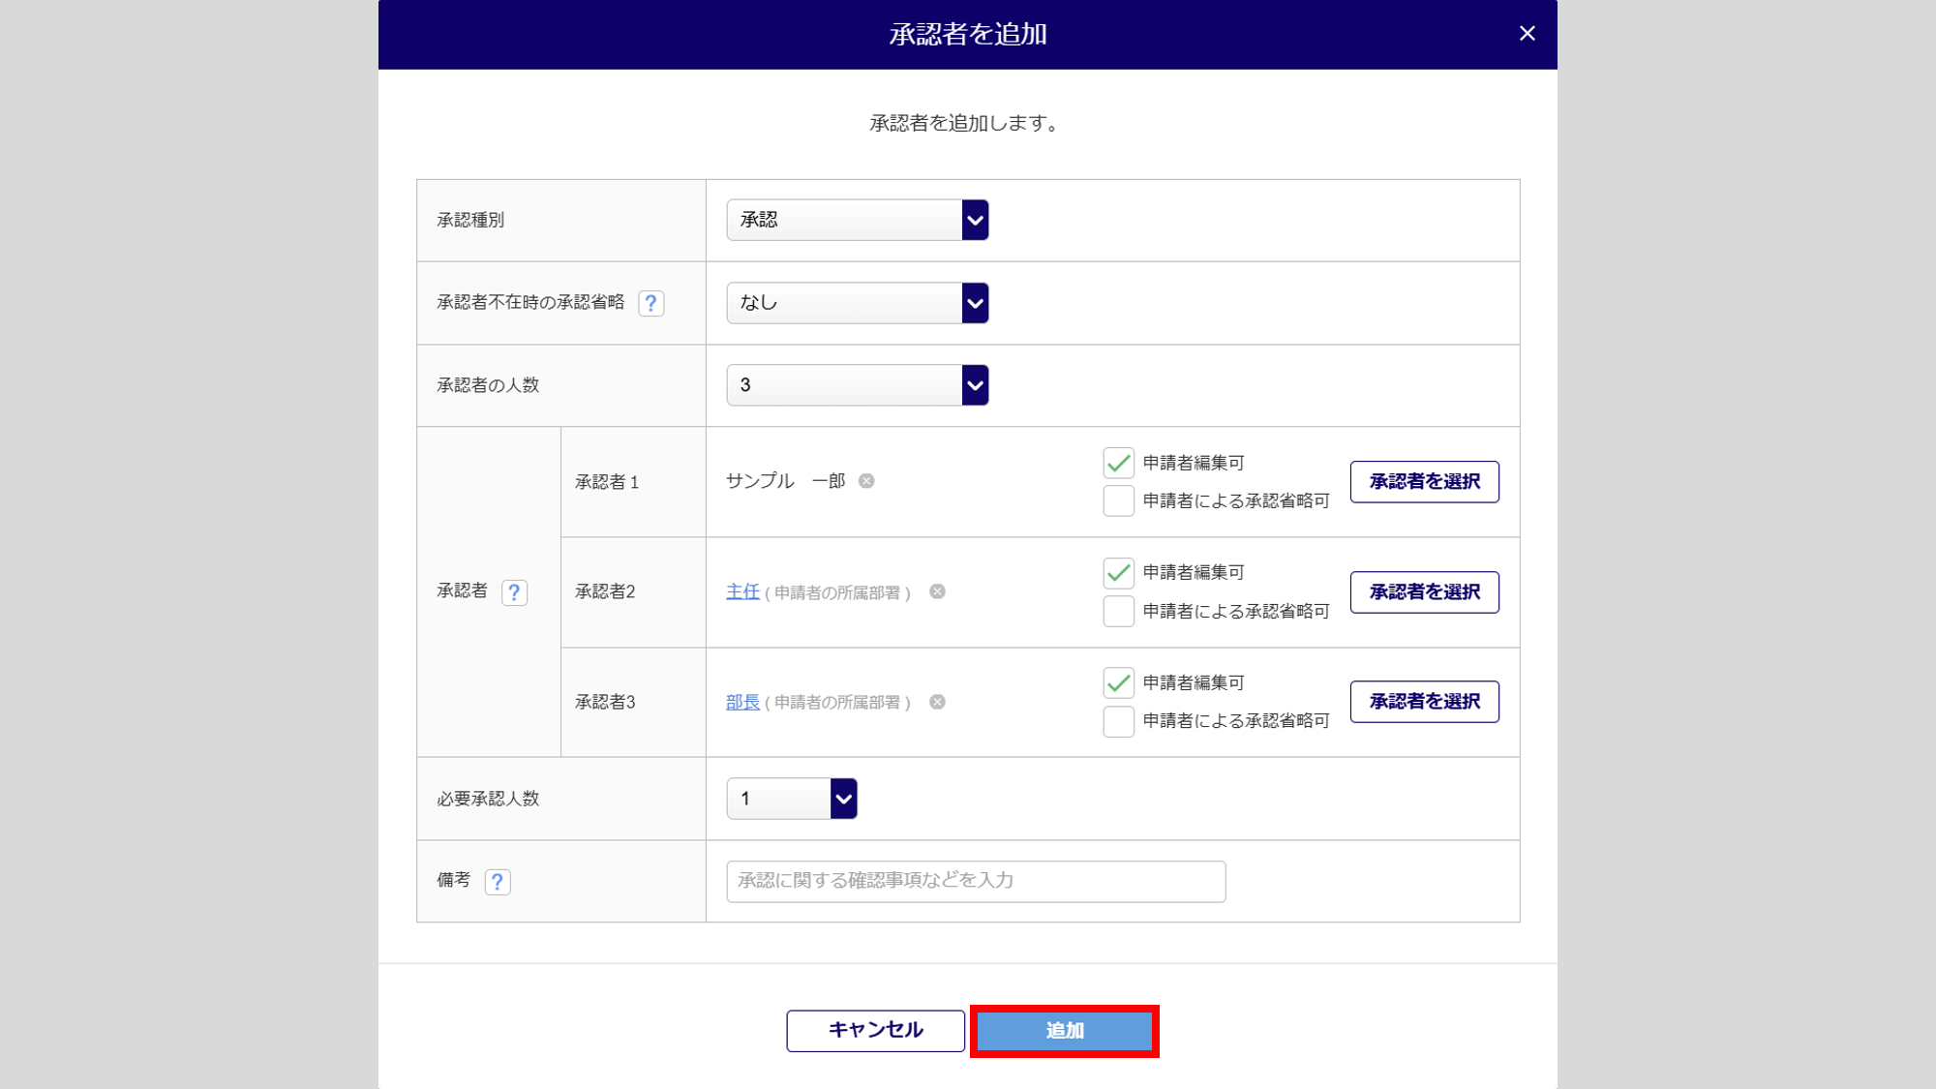Expand the 承認者の人数 dropdown
Viewport: 1936px width, 1089px height.
[857, 385]
